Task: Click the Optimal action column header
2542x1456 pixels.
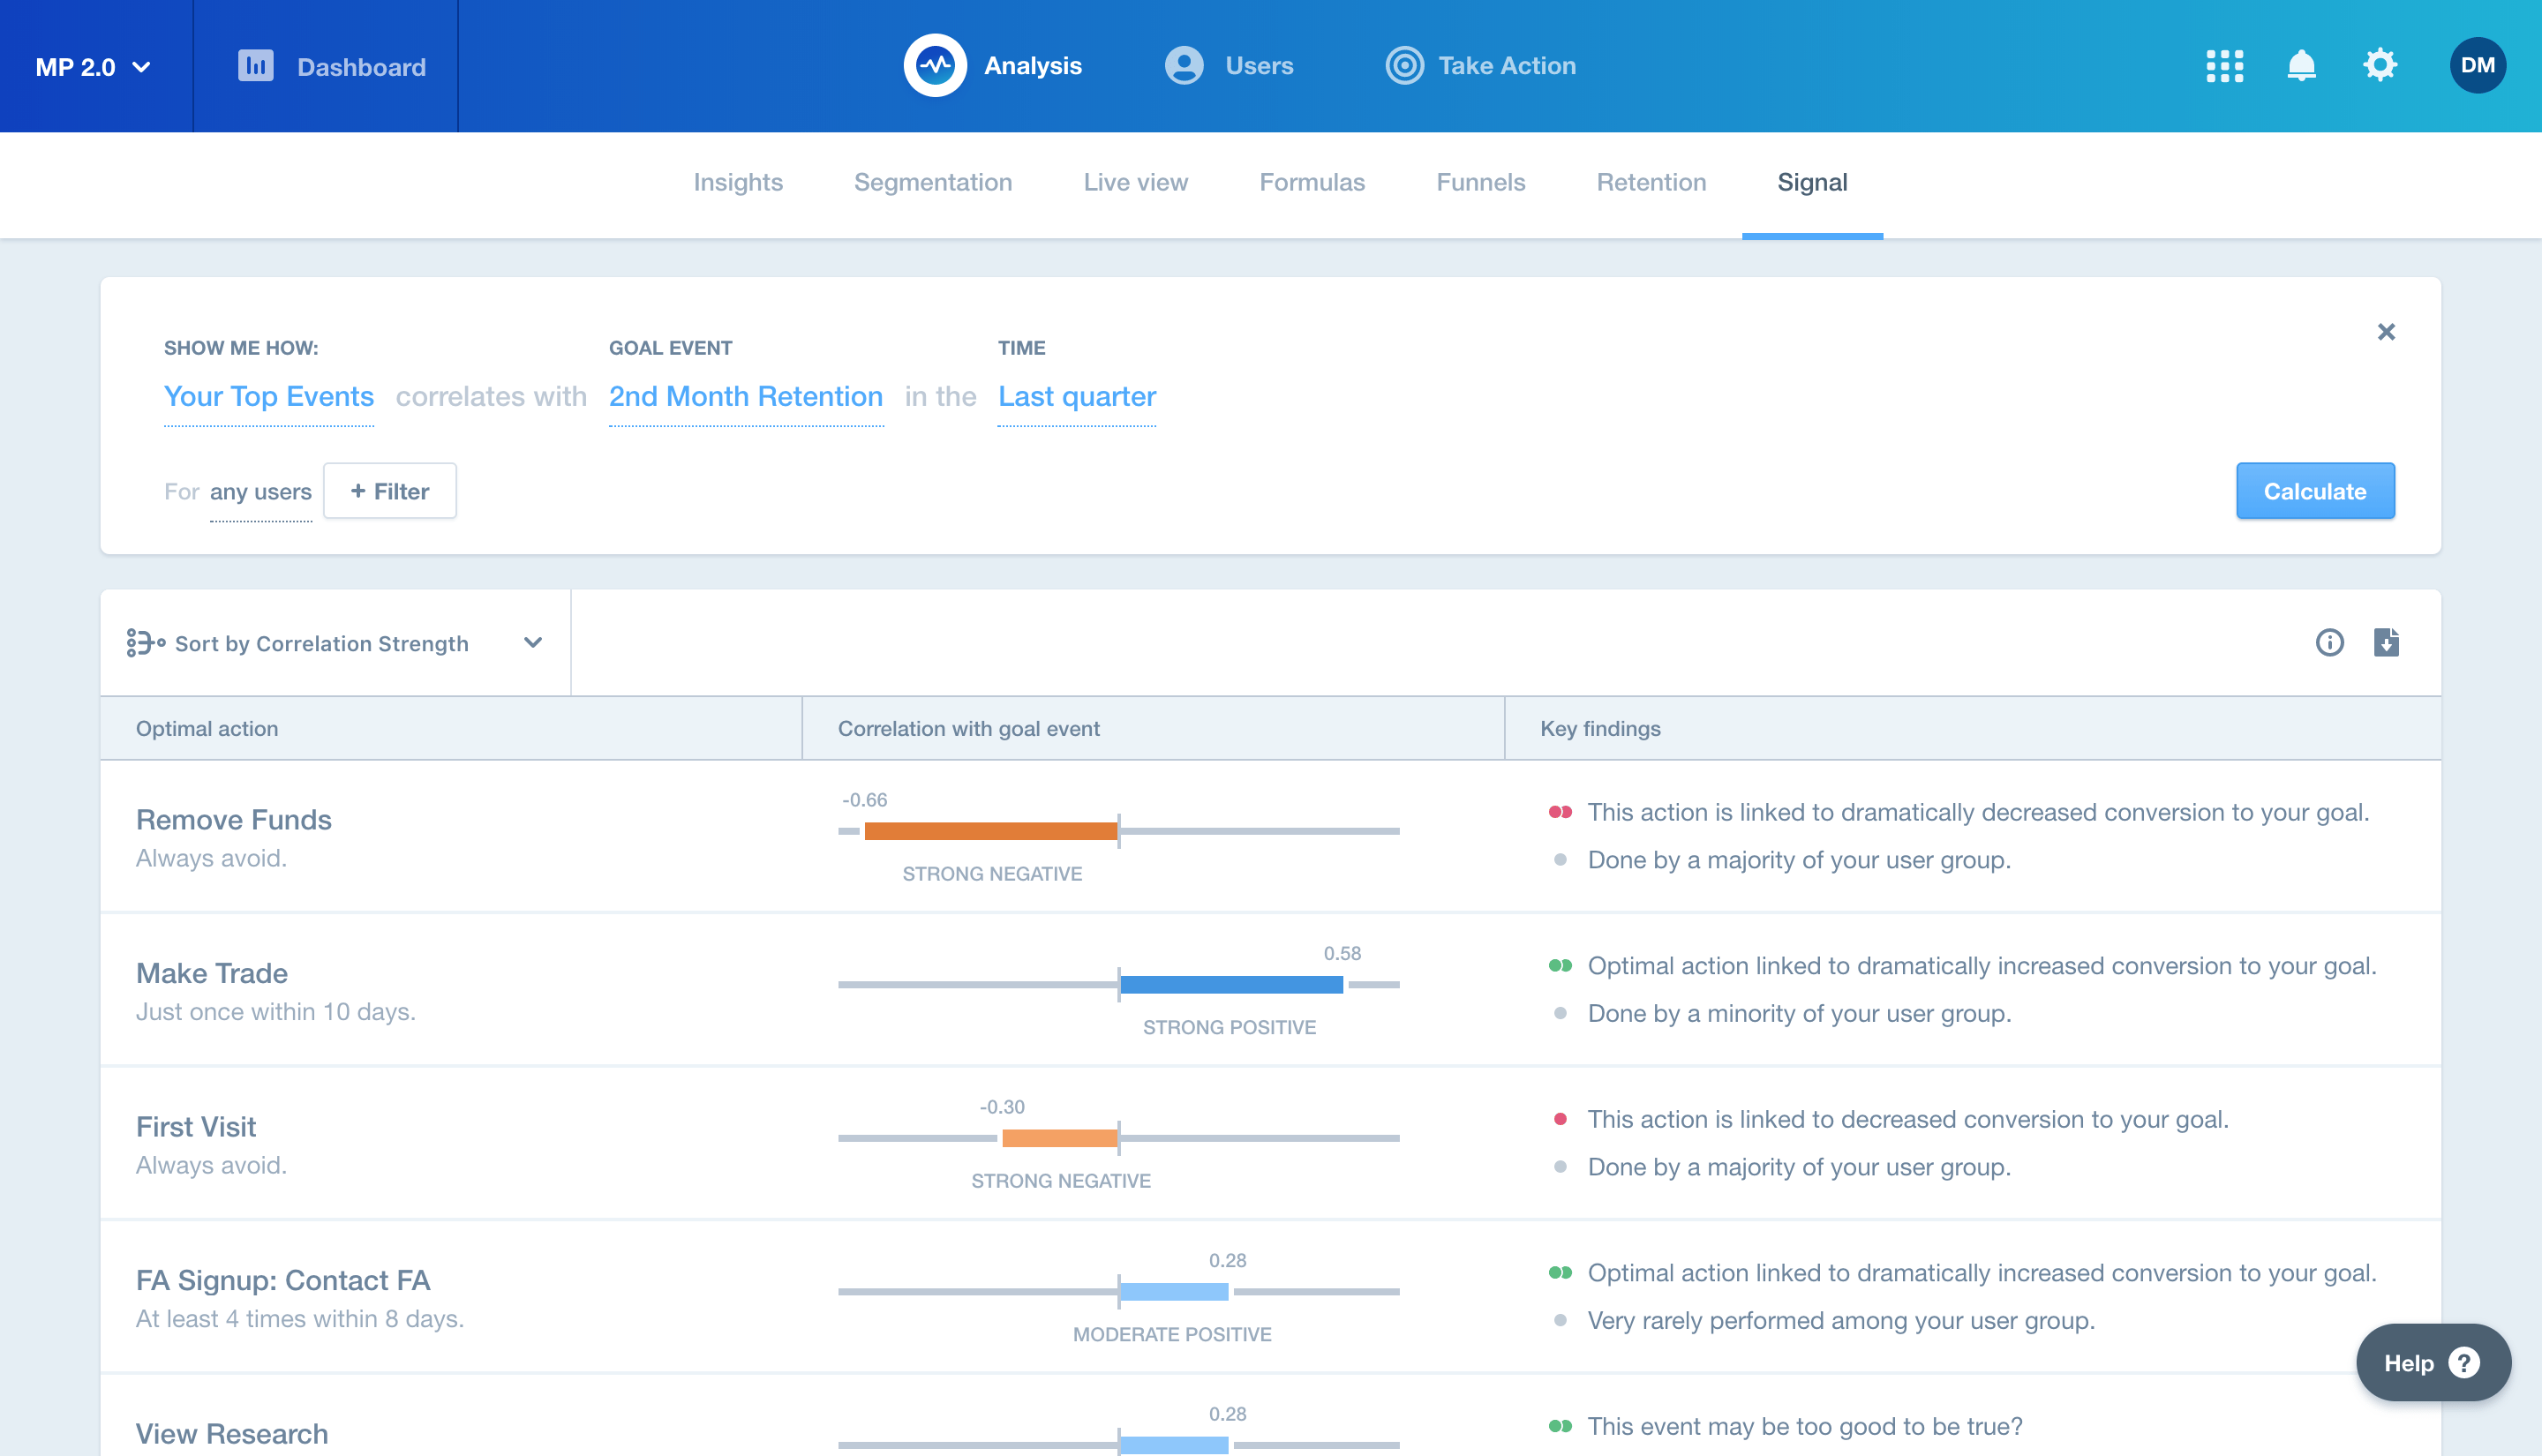Action: [207, 729]
